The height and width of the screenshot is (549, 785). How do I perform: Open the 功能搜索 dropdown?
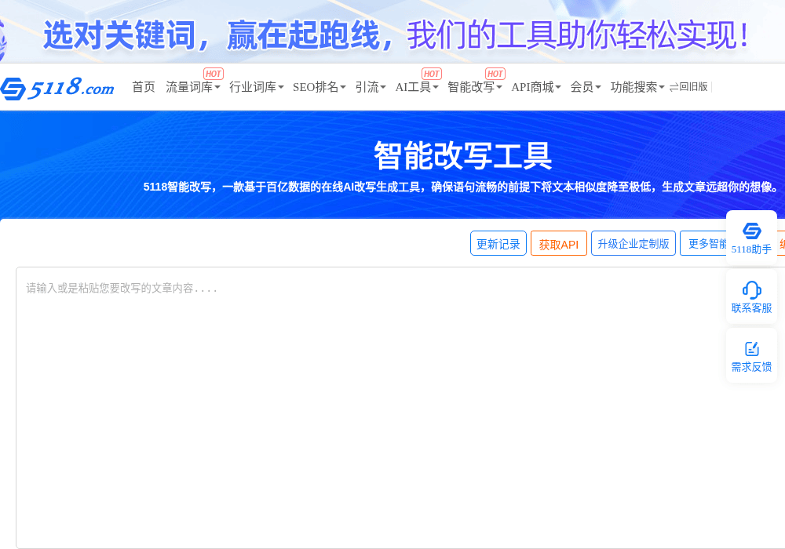[637, 87]
